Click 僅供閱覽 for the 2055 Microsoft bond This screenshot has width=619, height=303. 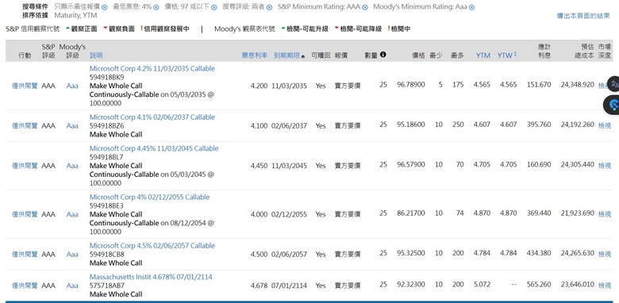tap(25, 214)
